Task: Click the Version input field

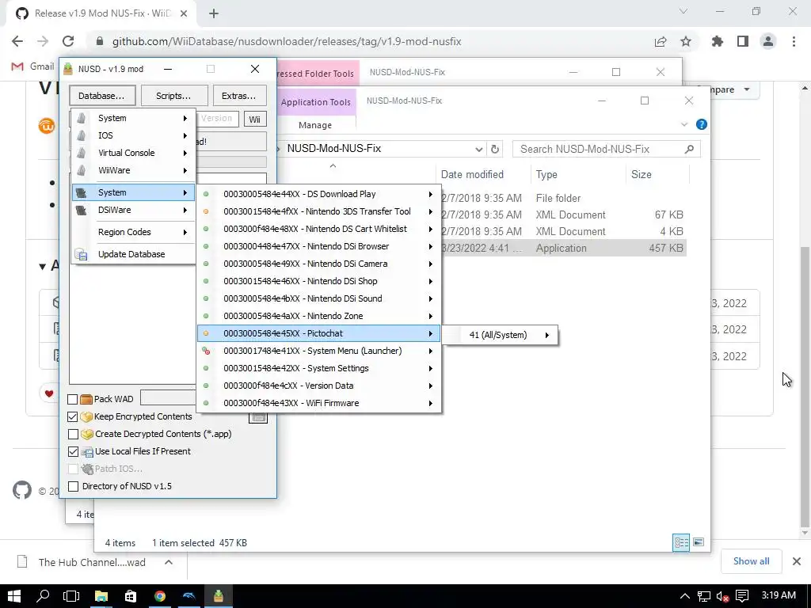Action: point(217,119)
